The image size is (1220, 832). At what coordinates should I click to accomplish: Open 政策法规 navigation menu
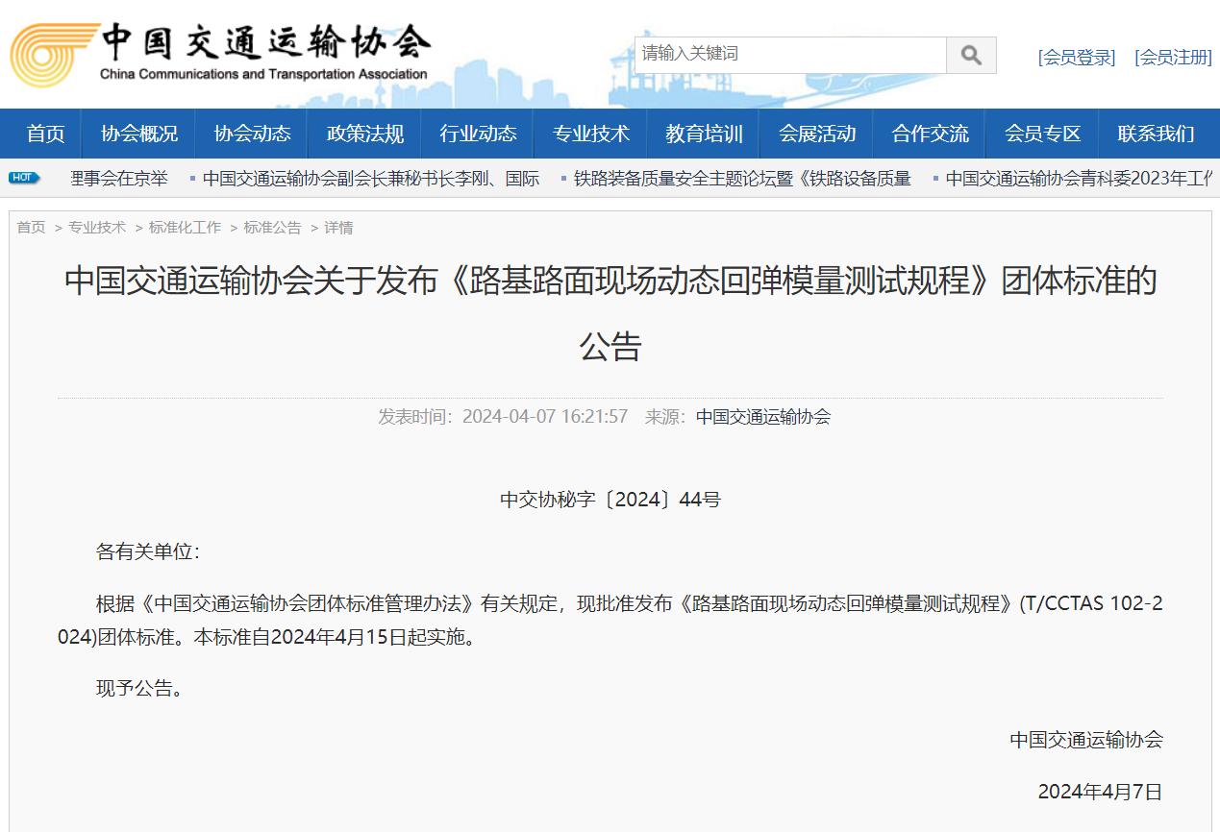click(x=365, y=134)
